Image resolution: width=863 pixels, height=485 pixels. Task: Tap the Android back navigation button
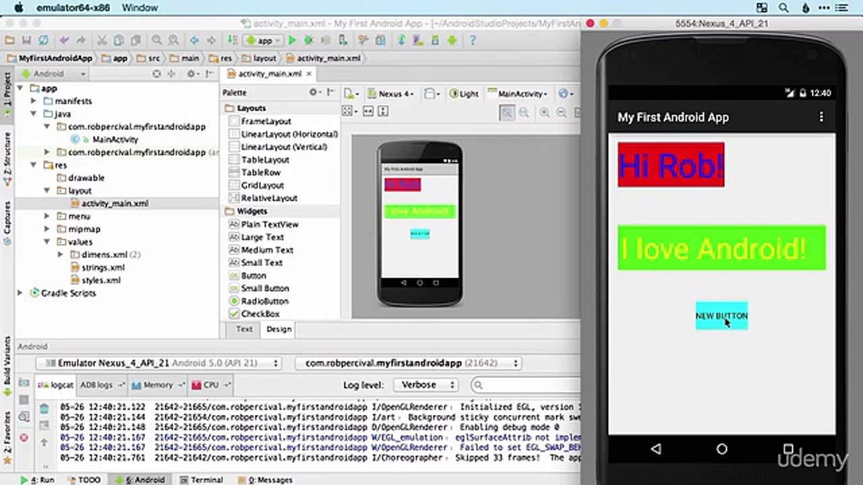click(x=656, y=449)
